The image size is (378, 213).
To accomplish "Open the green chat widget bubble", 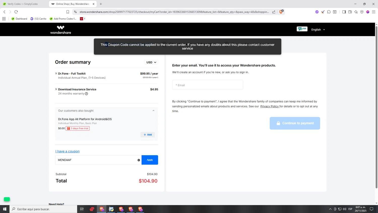I will click(7, 199).
